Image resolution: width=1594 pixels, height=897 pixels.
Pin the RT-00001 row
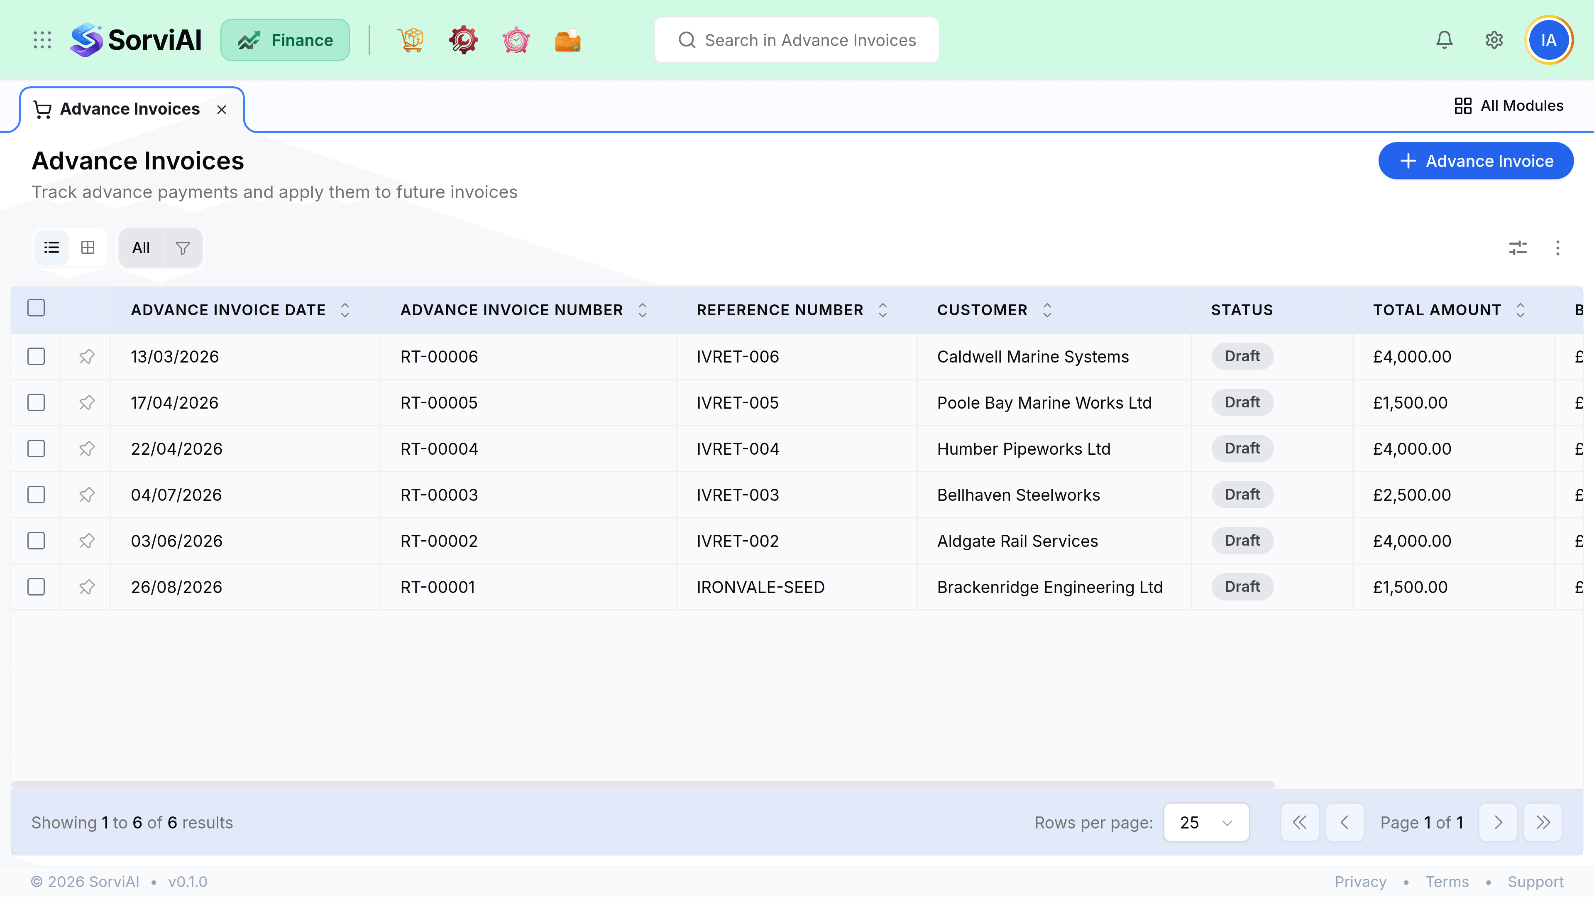[x=87, y=587]
